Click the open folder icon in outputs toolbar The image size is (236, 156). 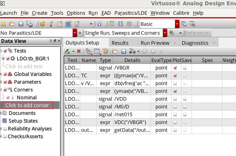(115, 51)
